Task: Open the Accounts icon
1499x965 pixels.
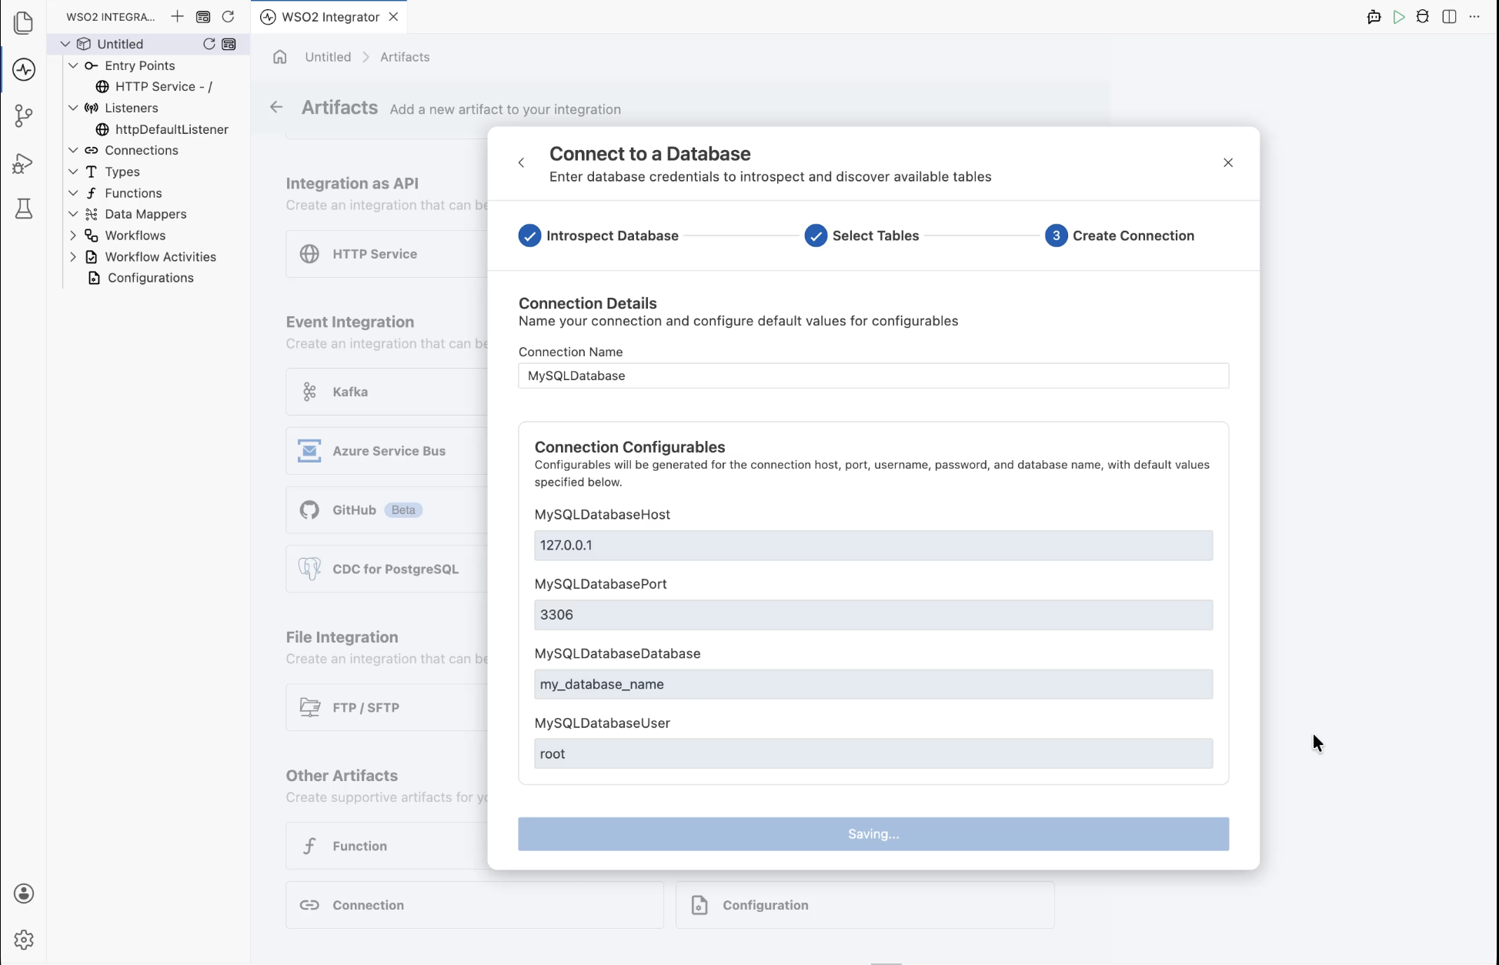Action: [24, 893]
